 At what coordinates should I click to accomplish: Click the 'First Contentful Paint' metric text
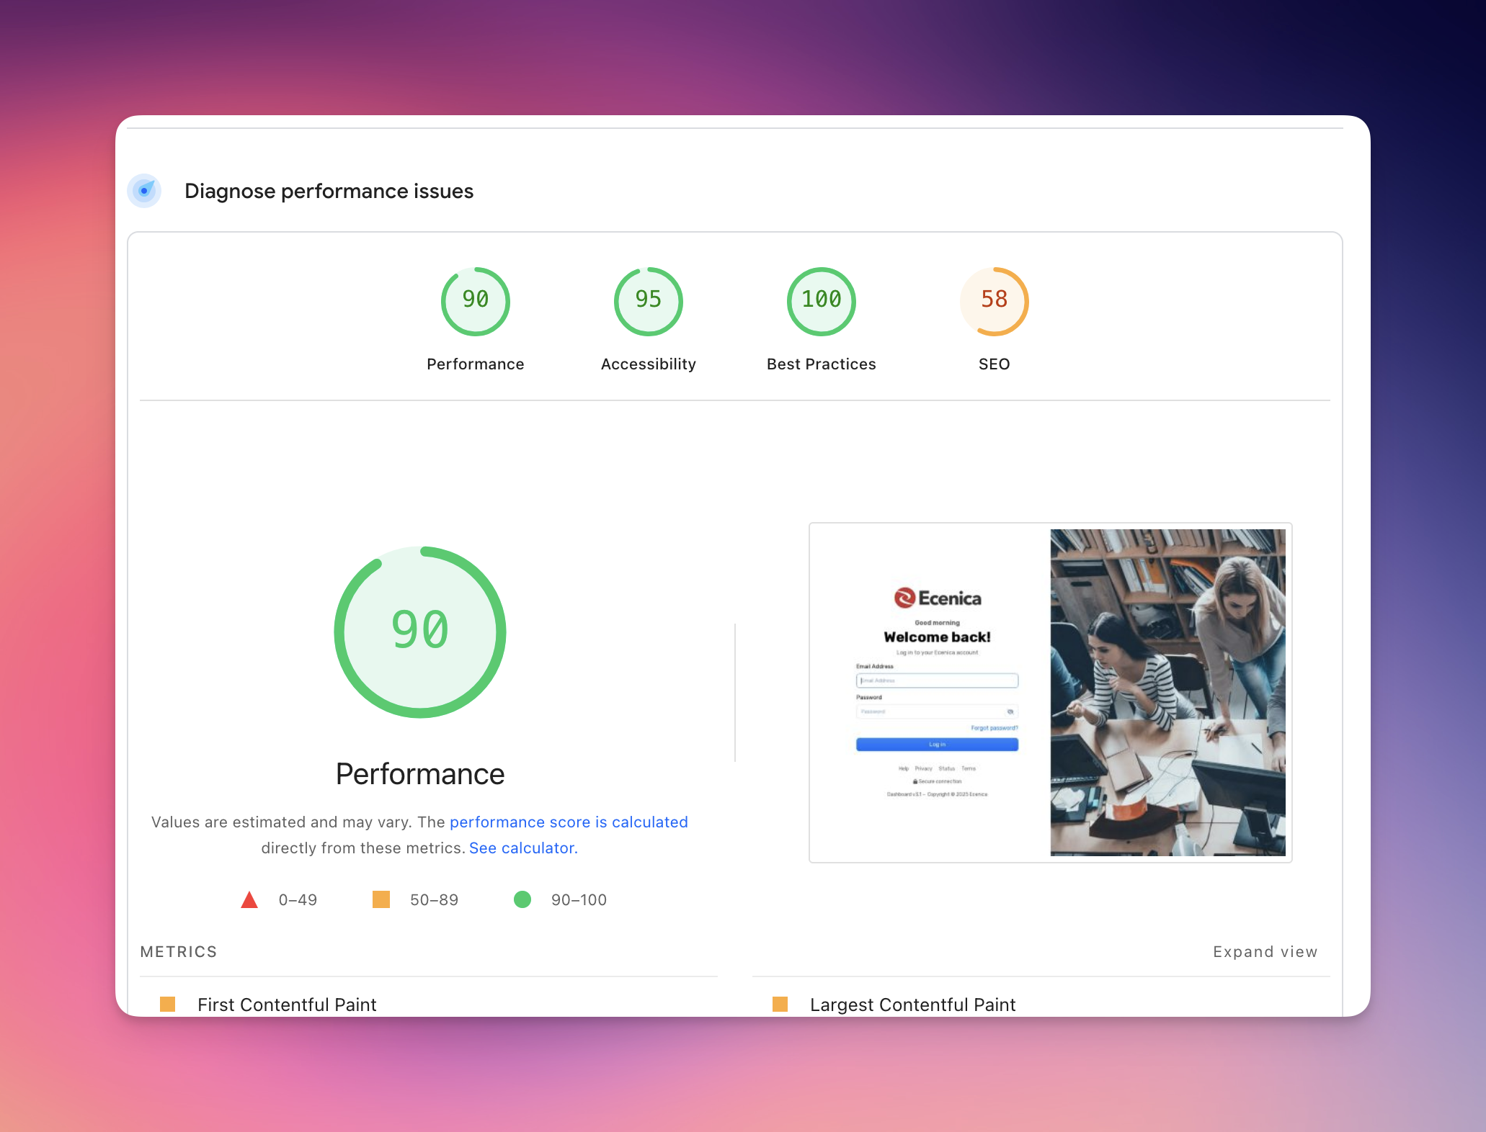[287, 1004]
